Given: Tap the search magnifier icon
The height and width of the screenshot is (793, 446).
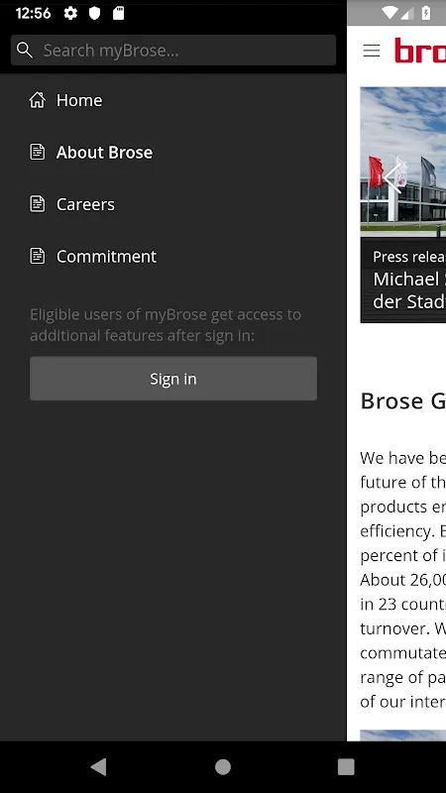Looking at the screenshot, I should (x=24, y=51).
